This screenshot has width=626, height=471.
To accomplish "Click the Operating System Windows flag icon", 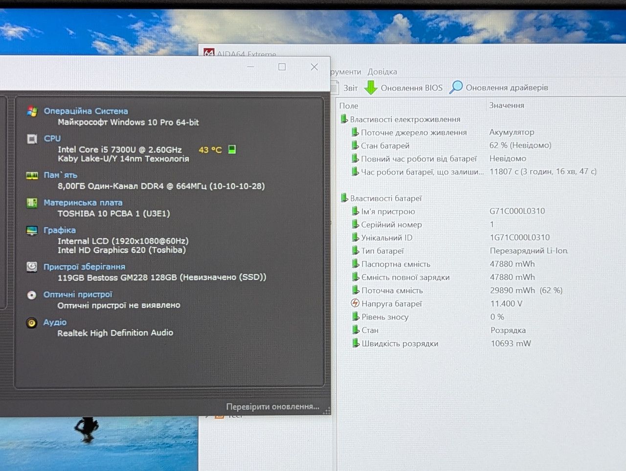I will [x=32, y=112].
